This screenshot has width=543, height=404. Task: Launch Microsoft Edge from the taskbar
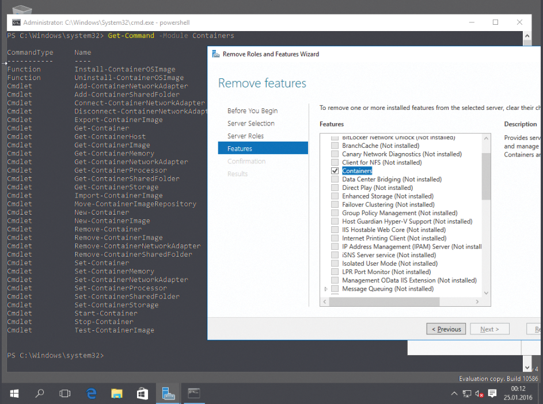click(91, 394)
